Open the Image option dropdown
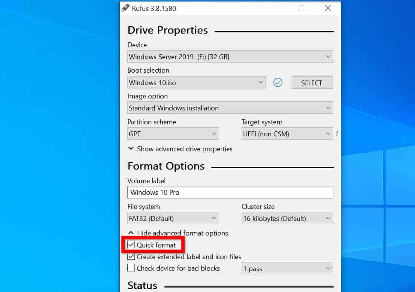 230,108
